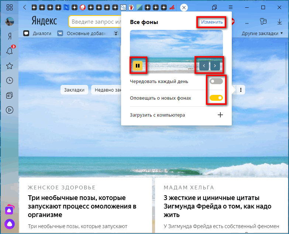Open the Зигмунда Фрейда quotes article
The height and width of the screenshot is (234, 289).
217,206
